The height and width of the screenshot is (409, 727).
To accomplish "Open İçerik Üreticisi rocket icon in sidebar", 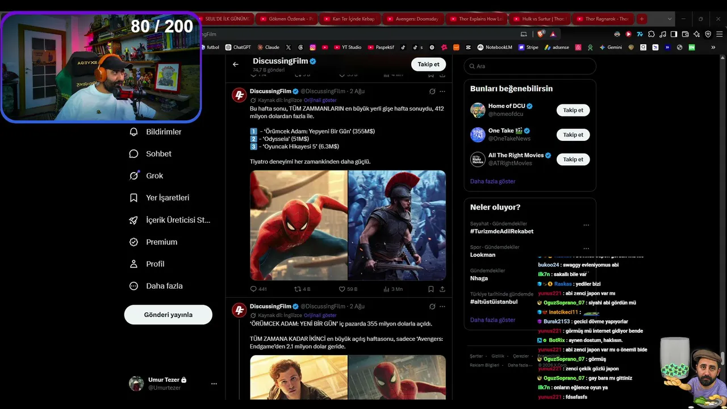I will point(133,220).
